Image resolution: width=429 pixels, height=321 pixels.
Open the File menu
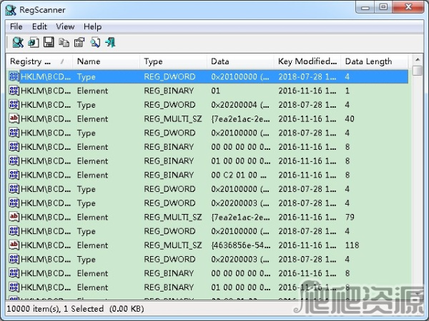click(x=16, y=27)
